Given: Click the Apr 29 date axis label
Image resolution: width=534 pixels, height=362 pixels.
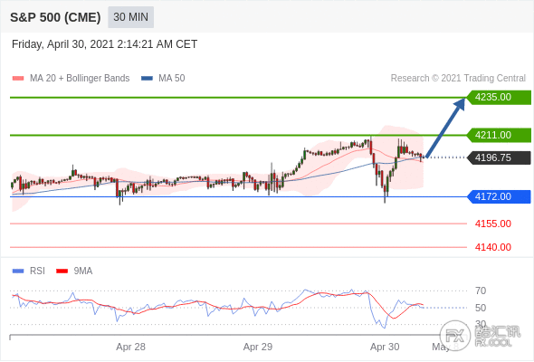Looking at the screenshot, I should click(258, 347).
